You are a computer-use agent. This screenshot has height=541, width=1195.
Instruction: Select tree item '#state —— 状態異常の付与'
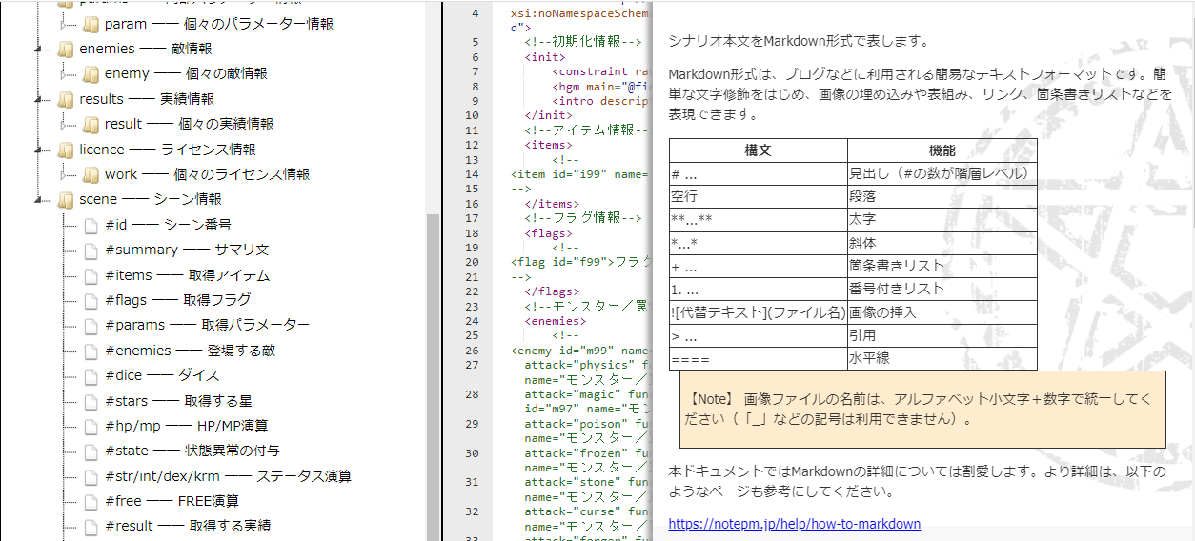pyautogui.click(x=192, y=451)
